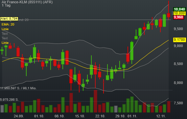
Task: Click the second grey Text legend entry
Action: pos(5,38)
